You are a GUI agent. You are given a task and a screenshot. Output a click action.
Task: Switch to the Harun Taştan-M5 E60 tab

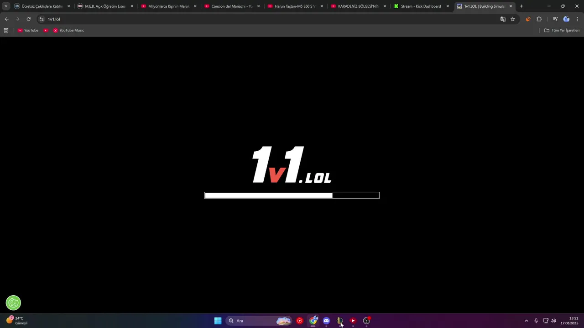tap(295, 6)
